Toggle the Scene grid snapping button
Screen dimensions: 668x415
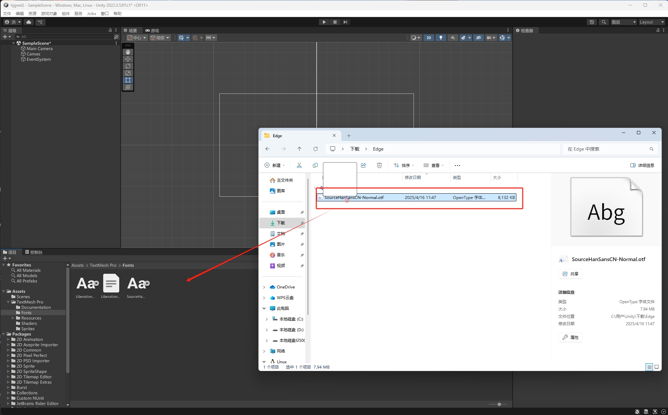[x=181, y=38]
